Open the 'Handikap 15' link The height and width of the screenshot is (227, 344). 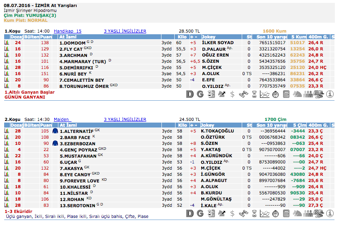point(67,31)
